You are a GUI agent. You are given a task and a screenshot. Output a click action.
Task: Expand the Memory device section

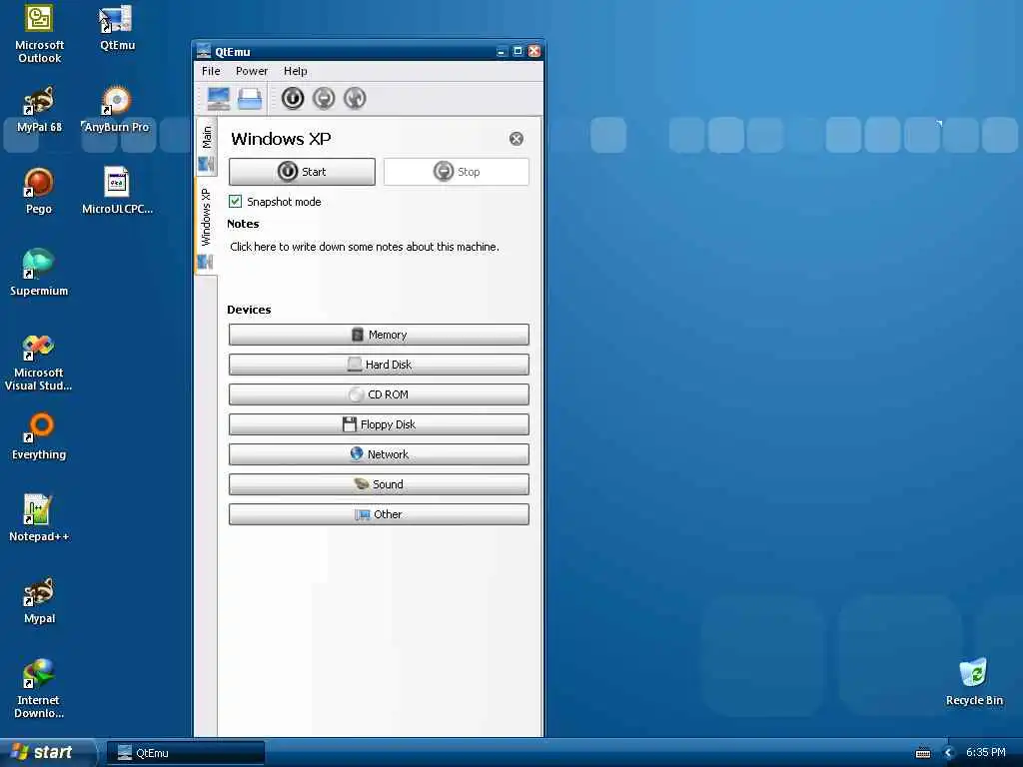(x=379, y=335)
